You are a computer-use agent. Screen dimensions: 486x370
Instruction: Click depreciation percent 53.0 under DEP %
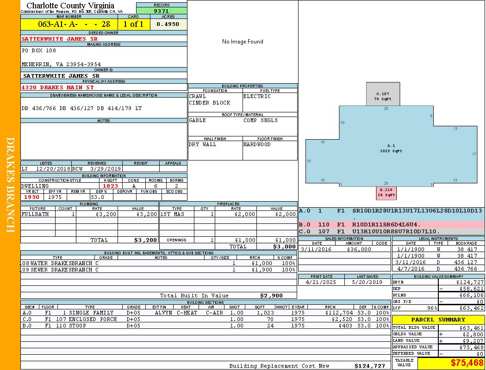point(98,197)
